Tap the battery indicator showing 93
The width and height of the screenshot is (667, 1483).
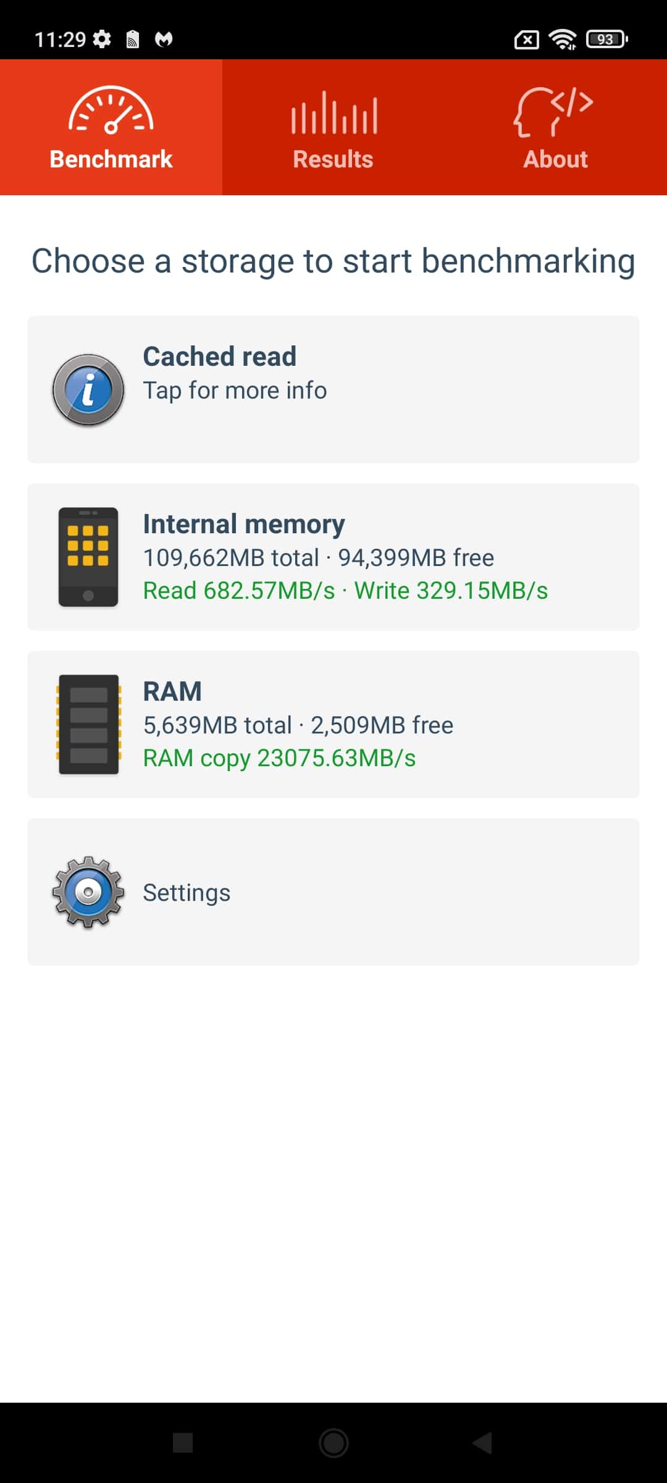607,40
